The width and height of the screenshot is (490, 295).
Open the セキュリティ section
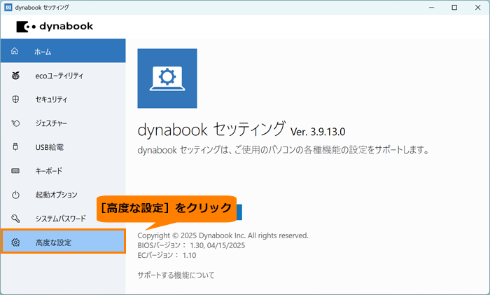coord(63,100)
